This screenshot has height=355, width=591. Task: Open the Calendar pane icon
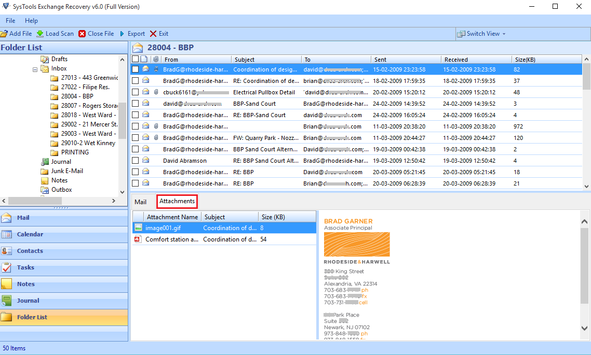[6, 234]
